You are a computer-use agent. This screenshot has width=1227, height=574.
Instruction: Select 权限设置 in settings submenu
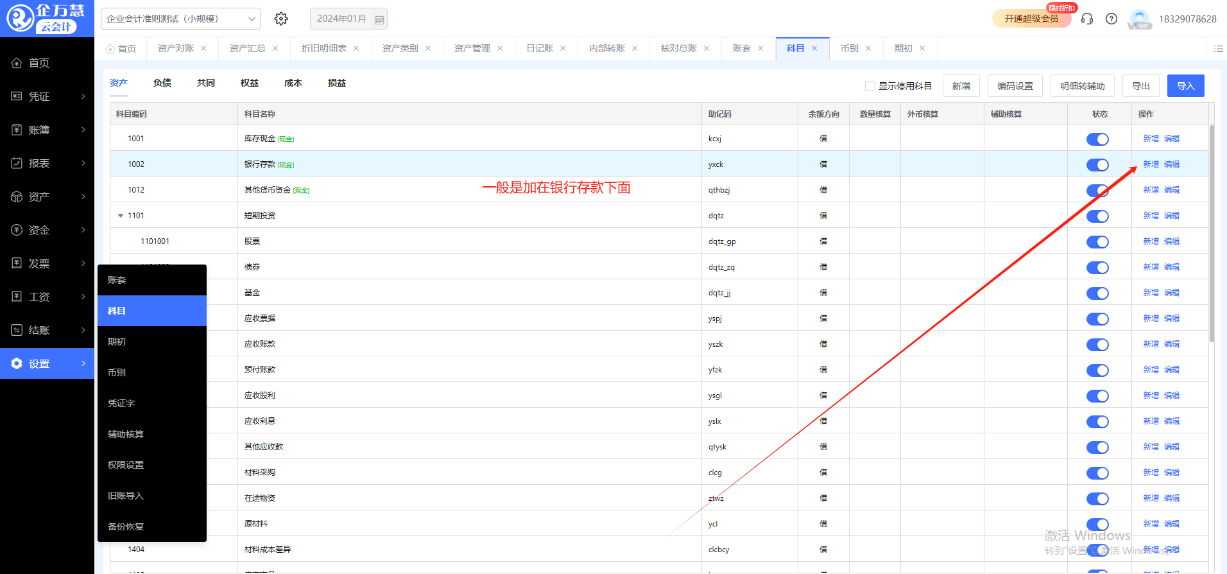pyautogui.click(x=152, y=465)
